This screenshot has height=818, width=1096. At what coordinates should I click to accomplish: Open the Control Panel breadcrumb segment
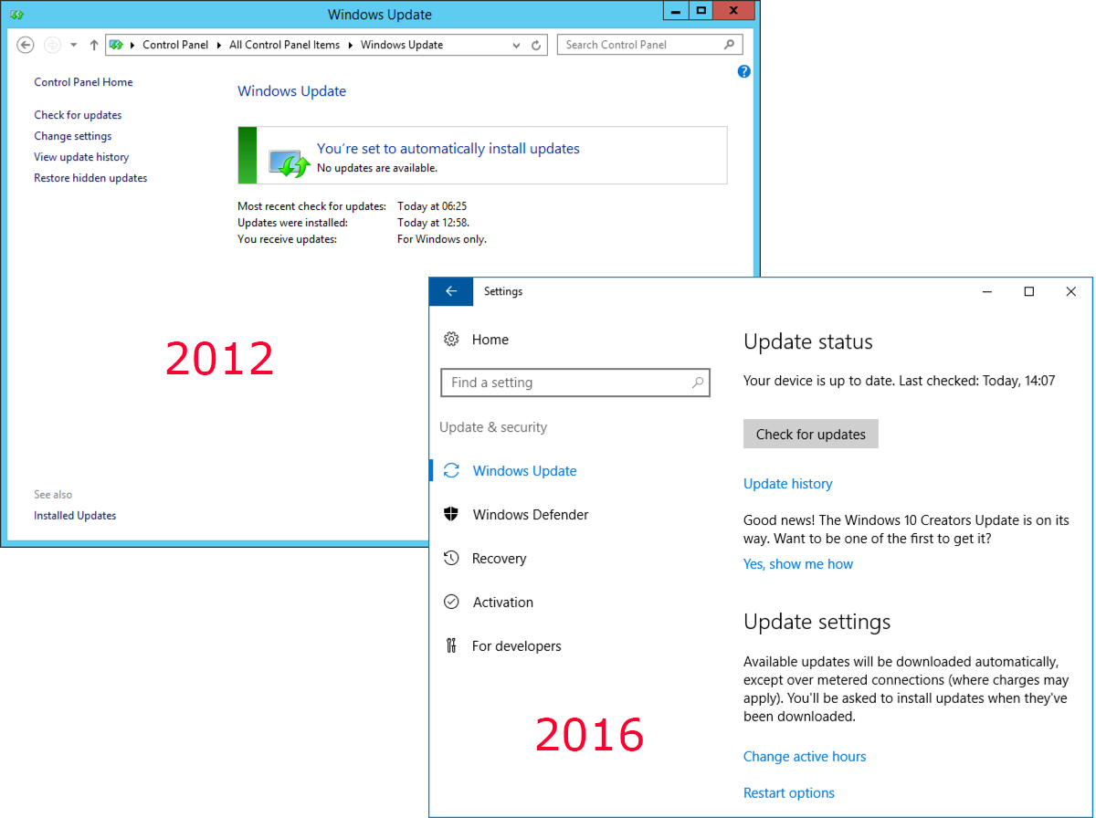175,45
